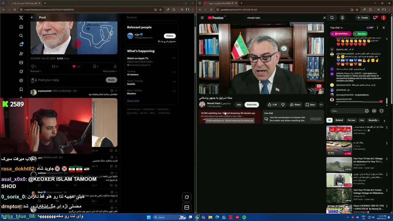Open YouTube notifications bell
The image size is (393, 221).
(375, 18)
